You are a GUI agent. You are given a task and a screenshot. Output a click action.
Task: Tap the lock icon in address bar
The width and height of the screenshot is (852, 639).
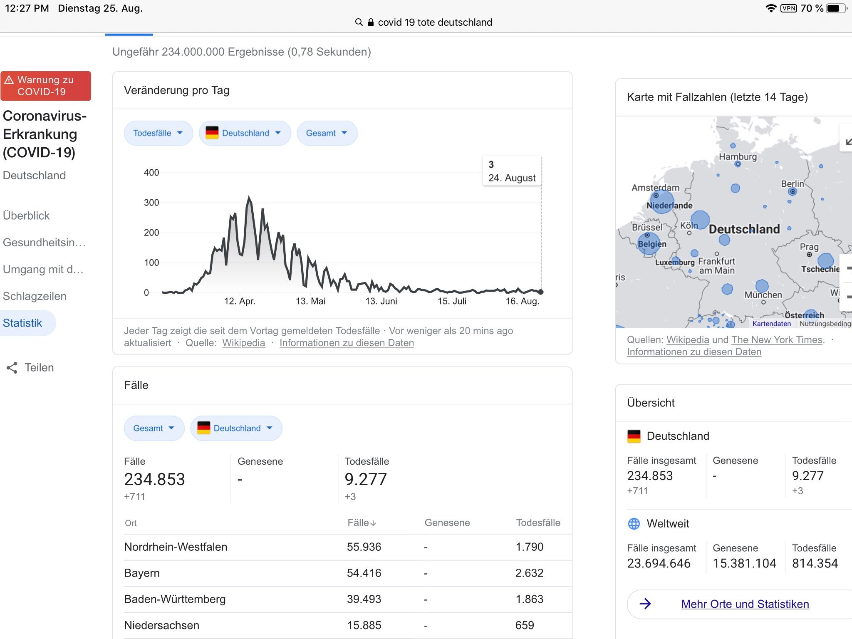tap(371, 22)
